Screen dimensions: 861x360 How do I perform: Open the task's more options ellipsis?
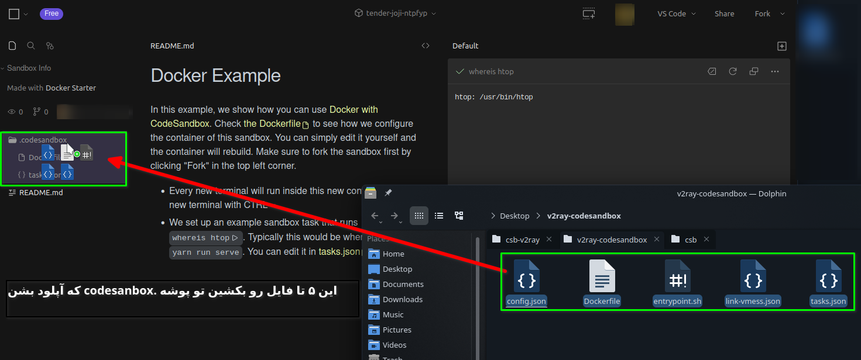(x=775, y=71)
